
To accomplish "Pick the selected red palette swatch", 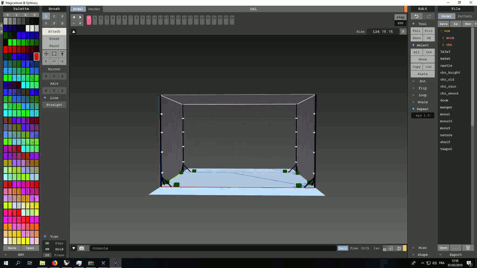I will (36, 56).
